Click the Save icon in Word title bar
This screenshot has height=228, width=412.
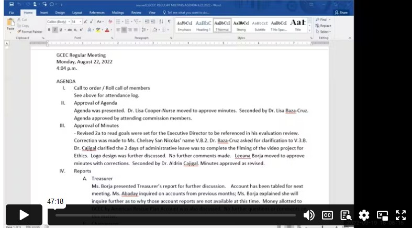(x=12, y=4)
